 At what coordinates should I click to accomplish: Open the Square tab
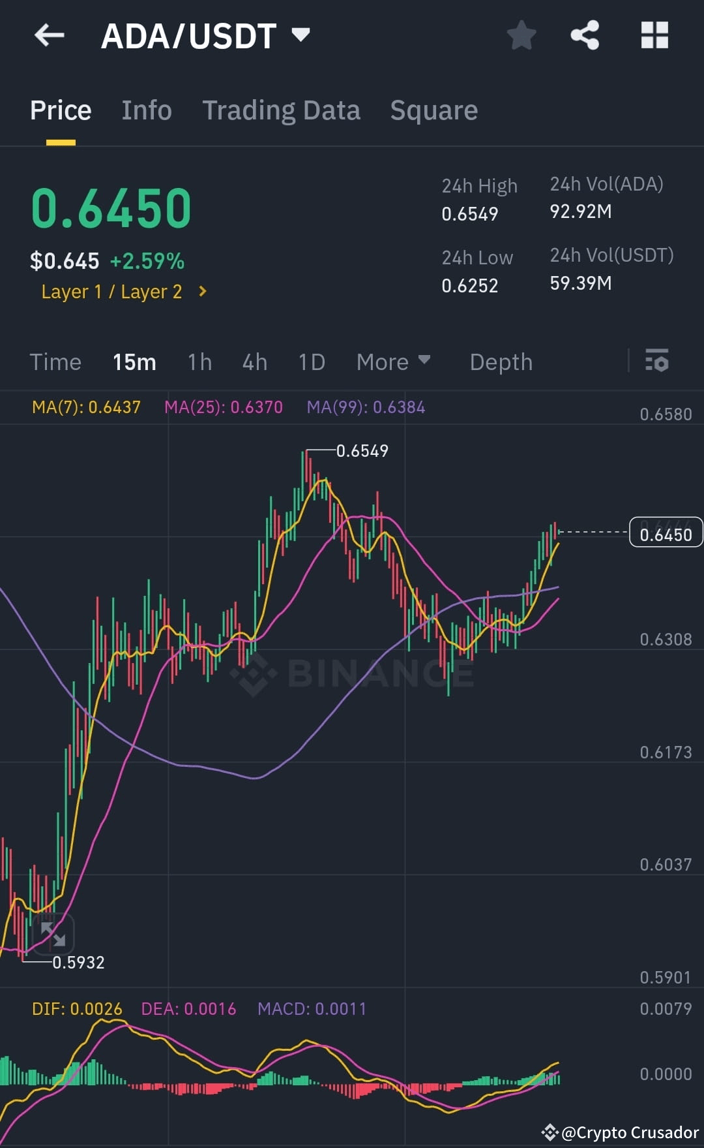433,110
